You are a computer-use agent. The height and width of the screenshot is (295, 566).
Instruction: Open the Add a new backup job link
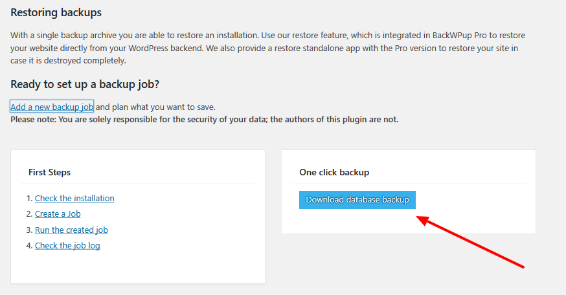click(x=52, y=107)
